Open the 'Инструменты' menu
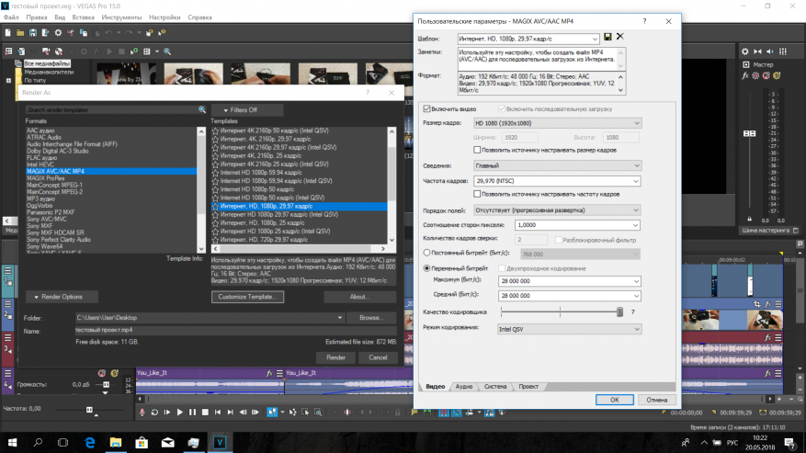Viewport: 806px width, 453px height. [x=121, y=17]
